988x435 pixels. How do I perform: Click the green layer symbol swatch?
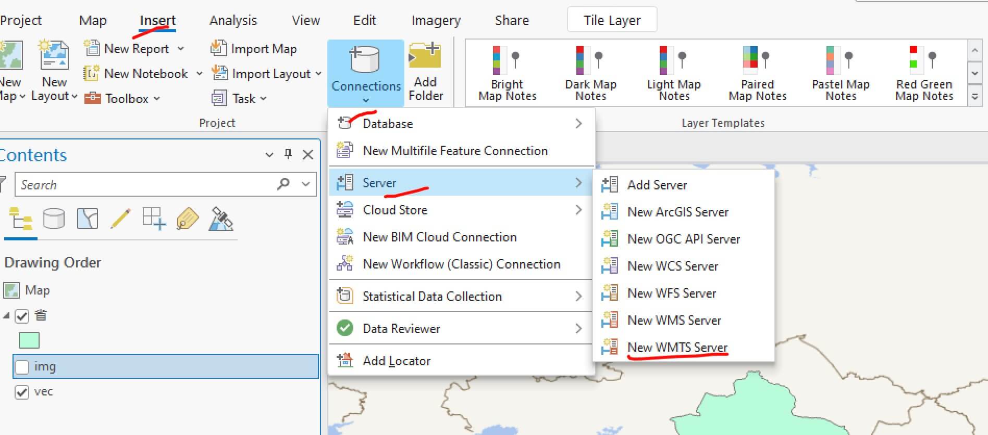[29, 341]
